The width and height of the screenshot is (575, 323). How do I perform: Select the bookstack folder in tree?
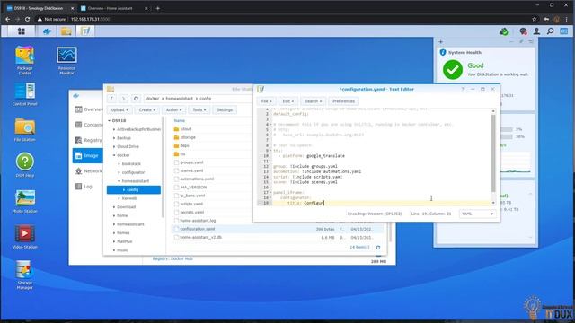131,163
